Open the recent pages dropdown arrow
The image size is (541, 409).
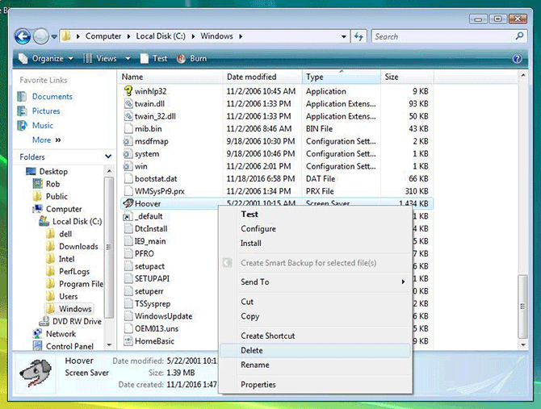[54, 36]
